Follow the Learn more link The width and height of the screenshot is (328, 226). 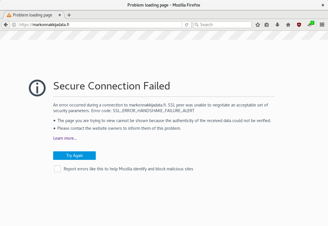65,138
